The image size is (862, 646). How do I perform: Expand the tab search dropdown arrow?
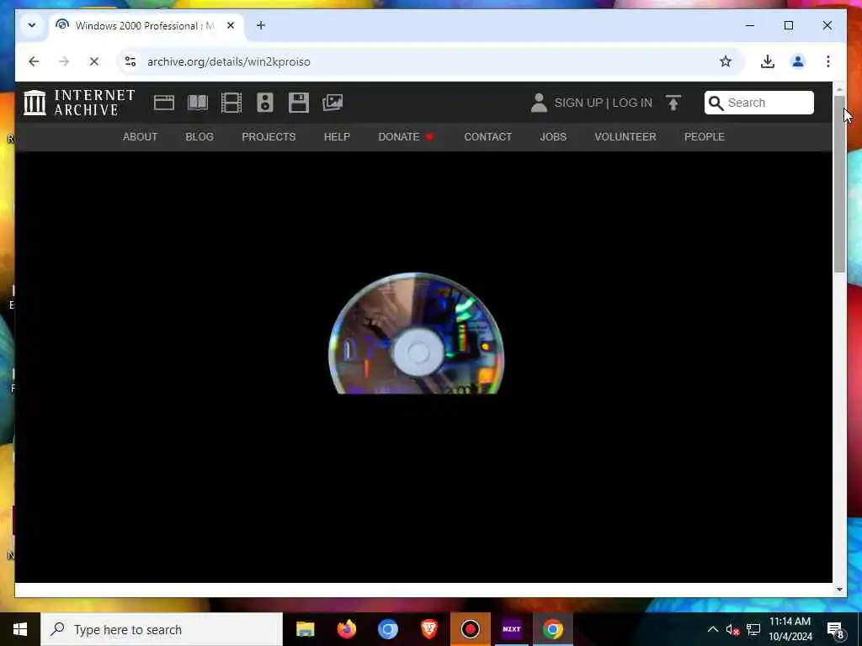(x=32, y=25)
